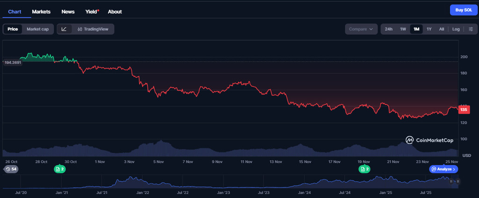This screenshot has width=479, height=198.
Task: Click the 194.2691 price label on chart
Action: [x=14, y=62]
